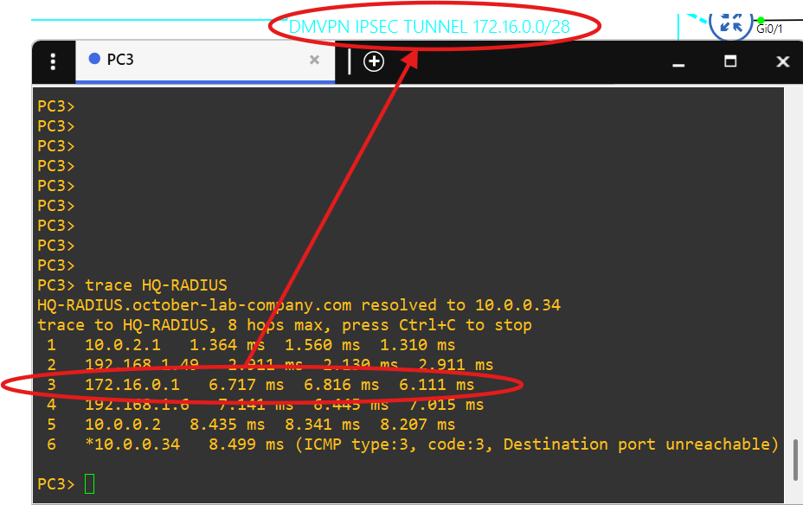Switch to the PC3 tab
This screenshot has width=803, height=505.
tap(173, 60)
